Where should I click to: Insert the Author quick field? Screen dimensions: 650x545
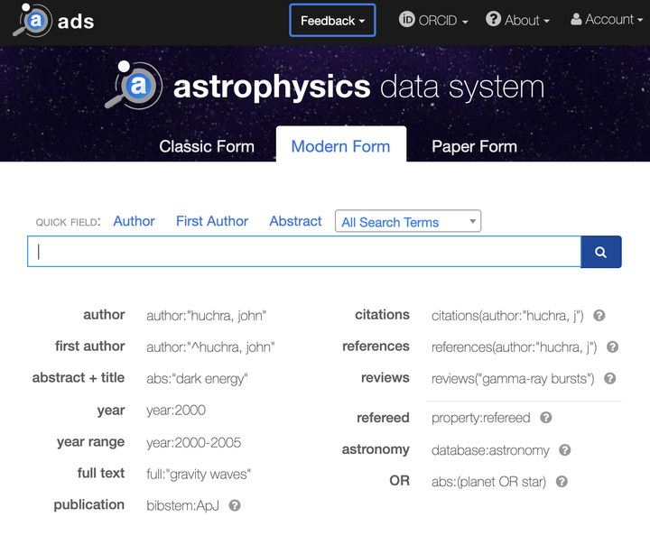pos(134,221)
